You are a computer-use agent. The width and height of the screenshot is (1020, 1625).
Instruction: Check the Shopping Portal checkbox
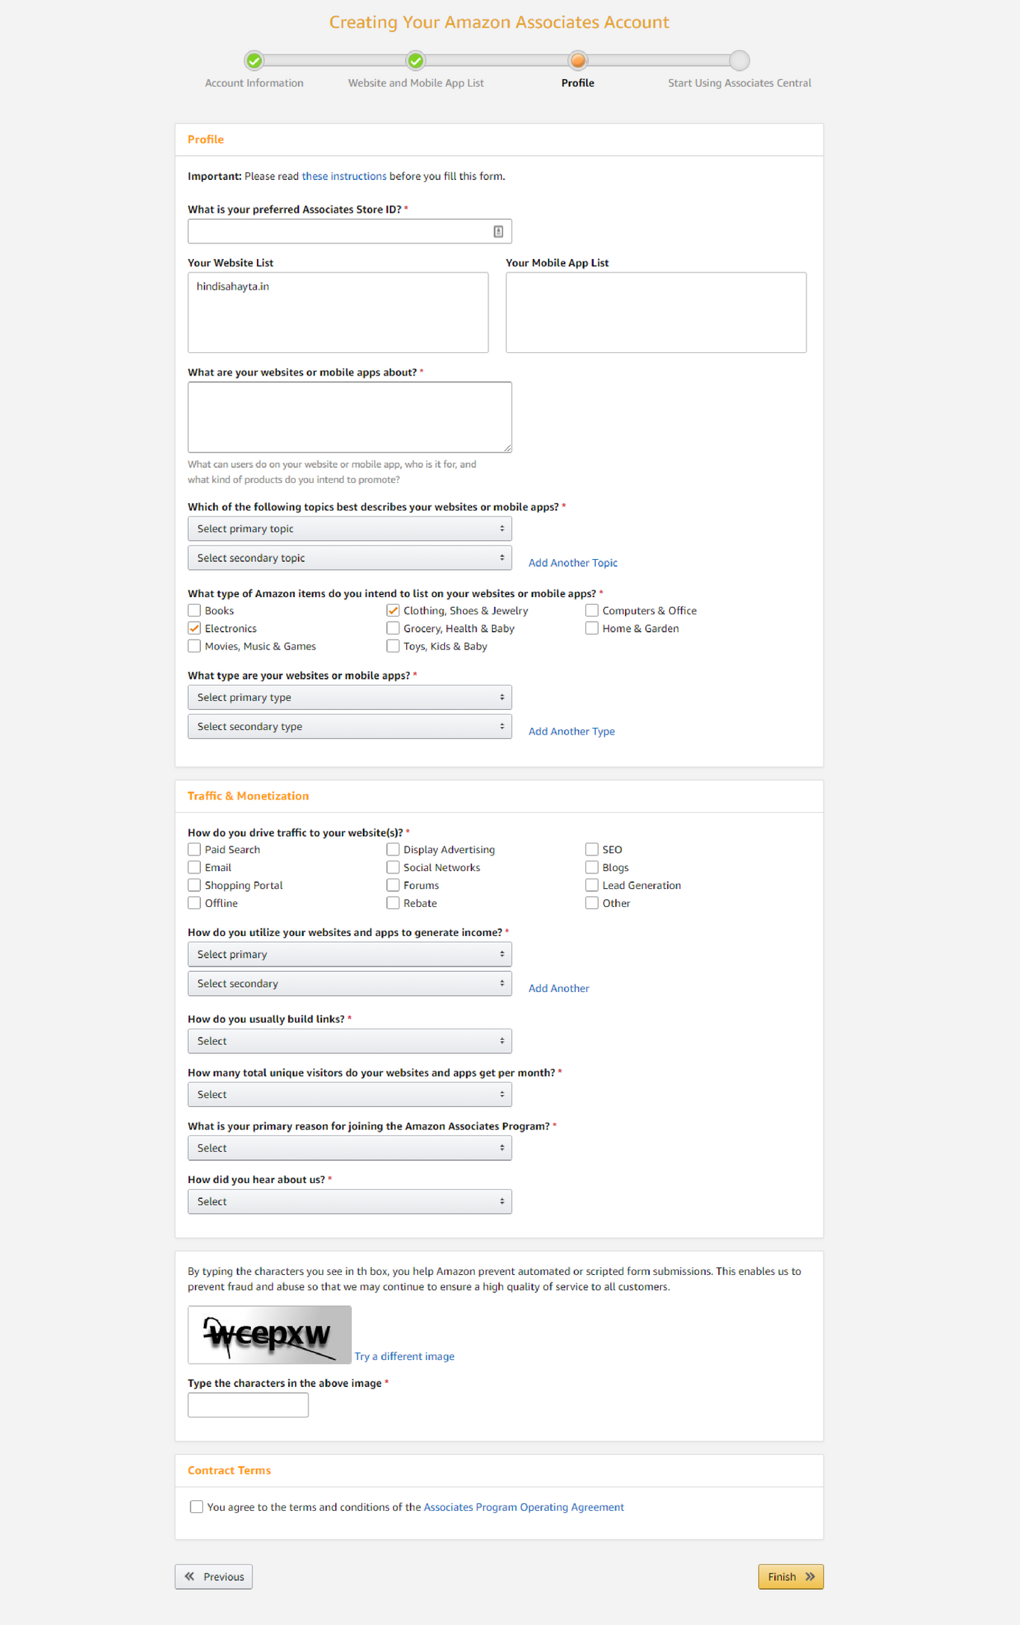tap(194, 885)
